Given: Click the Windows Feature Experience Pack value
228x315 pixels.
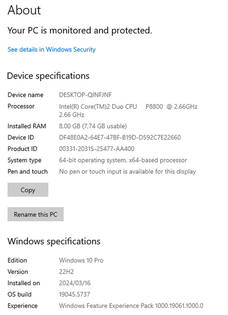Looking at the screenshot, I should pyautogui.click(x=131, y=306).
